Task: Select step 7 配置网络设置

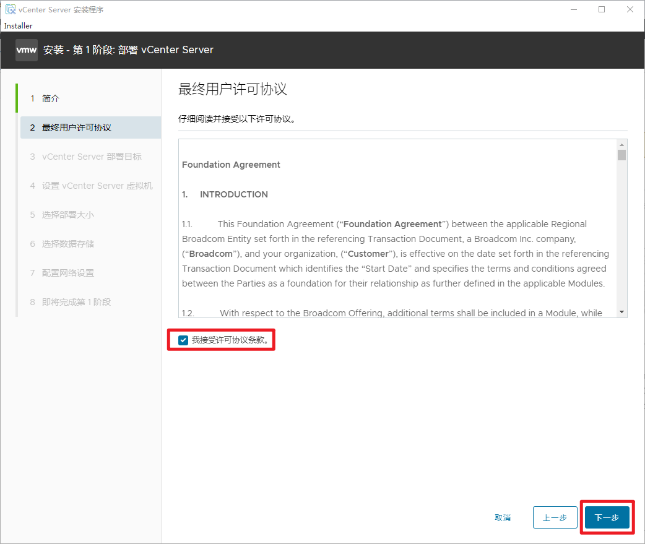Action: [67, 273]
